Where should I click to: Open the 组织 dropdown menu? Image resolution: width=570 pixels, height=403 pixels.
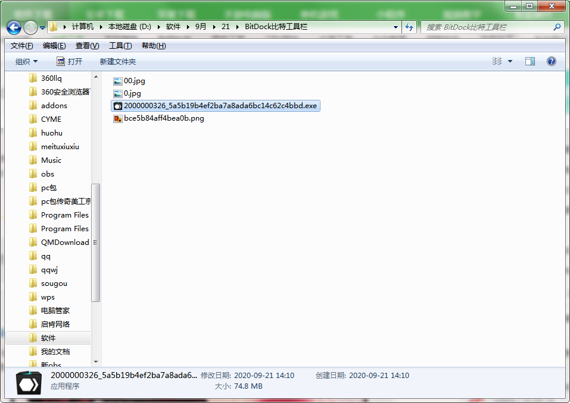[x=26, y=62]
